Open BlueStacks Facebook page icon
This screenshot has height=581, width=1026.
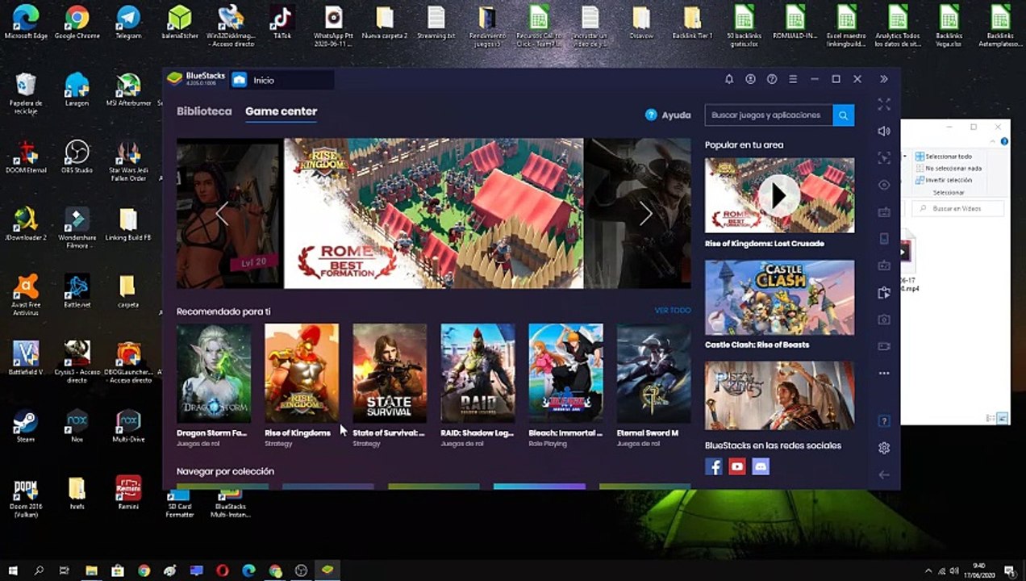coord(714,466)
